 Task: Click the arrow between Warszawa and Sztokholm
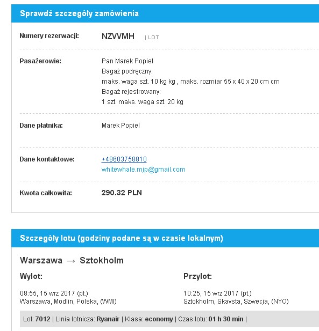(x=71, y=261)
